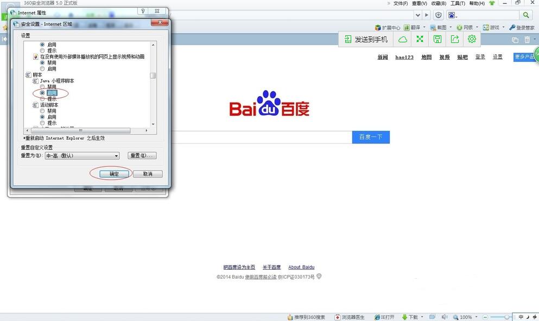Click the play arrow next to address bar

click(427, 15)
